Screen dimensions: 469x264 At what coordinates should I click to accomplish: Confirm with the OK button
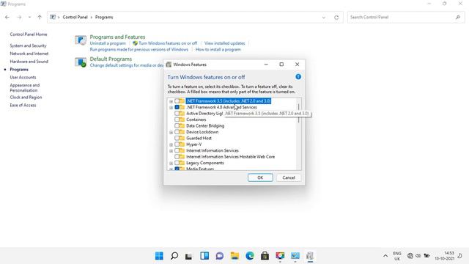[260, 177]
